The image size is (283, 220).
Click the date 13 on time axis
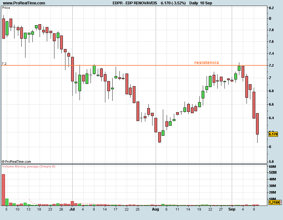click(28, 209)
